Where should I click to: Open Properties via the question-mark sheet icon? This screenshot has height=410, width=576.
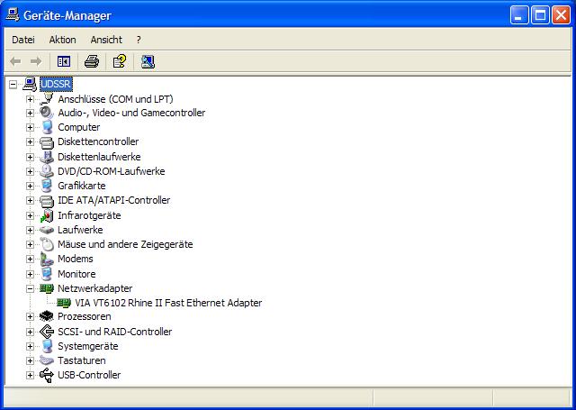120,61
